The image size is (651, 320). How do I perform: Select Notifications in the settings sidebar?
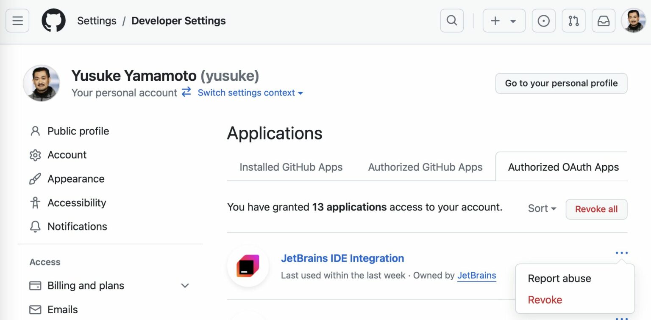click(x=77, y=227)
